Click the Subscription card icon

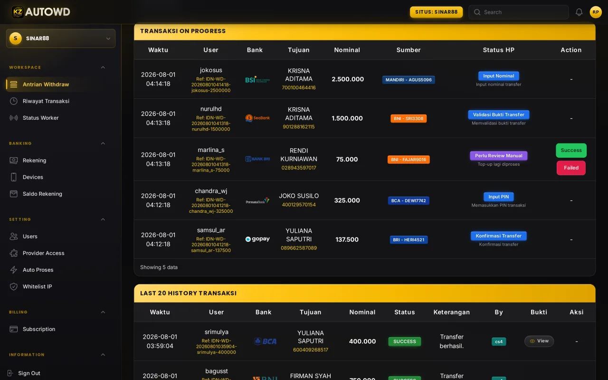click(14, 329)
